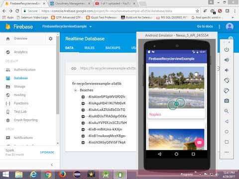
Task: Open the FirebaseRecyclerviewExample project dropdown
Action: coord(67,26)
